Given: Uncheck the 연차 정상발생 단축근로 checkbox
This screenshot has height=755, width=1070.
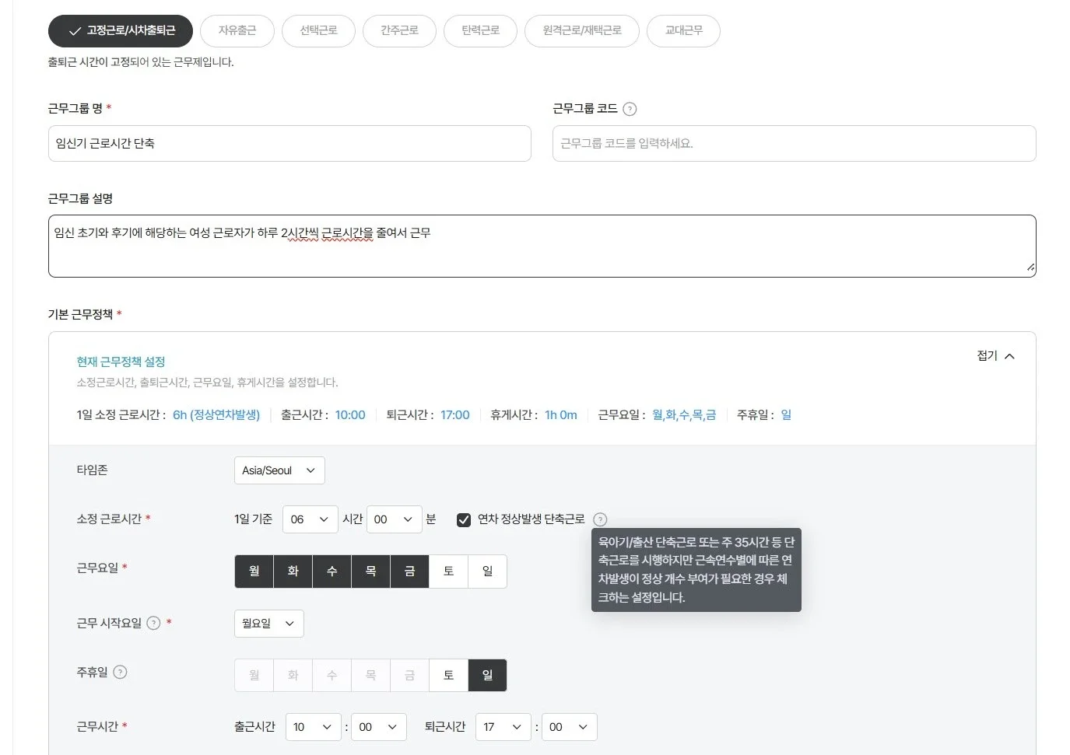Looking at the screenshot, I should [463, 519].
